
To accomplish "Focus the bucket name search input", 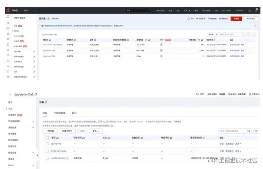I will (229, 35).
